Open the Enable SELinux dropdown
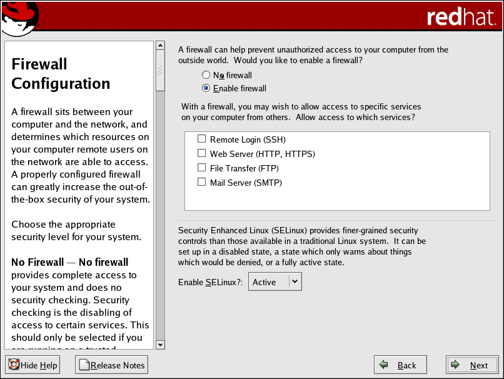 coord(275,282)
